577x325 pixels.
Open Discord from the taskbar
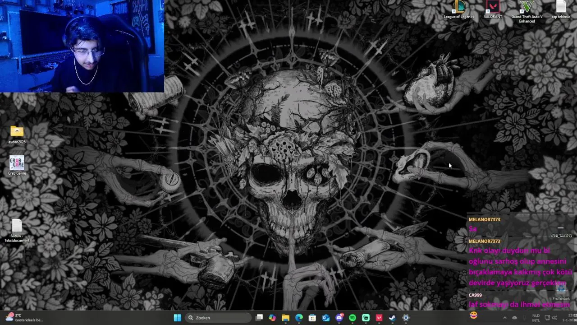(x=339, y=318)
